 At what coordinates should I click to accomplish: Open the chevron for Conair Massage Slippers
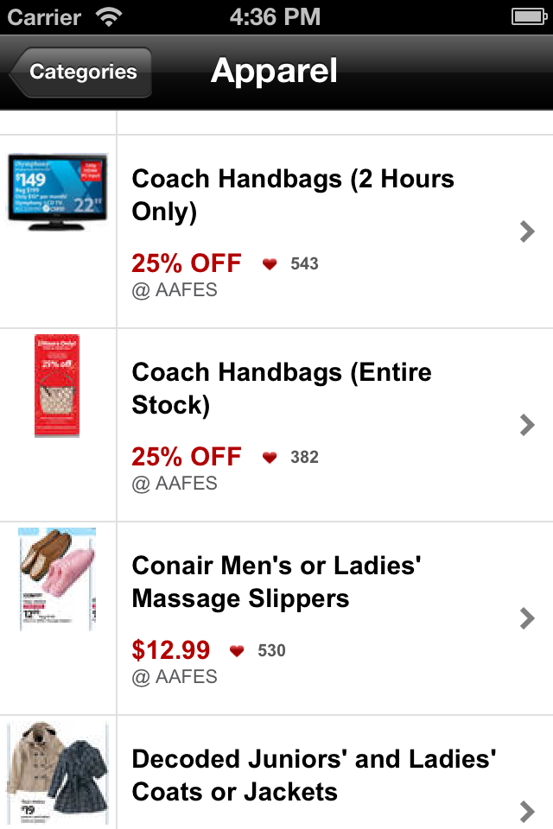(x=527, y=618)
